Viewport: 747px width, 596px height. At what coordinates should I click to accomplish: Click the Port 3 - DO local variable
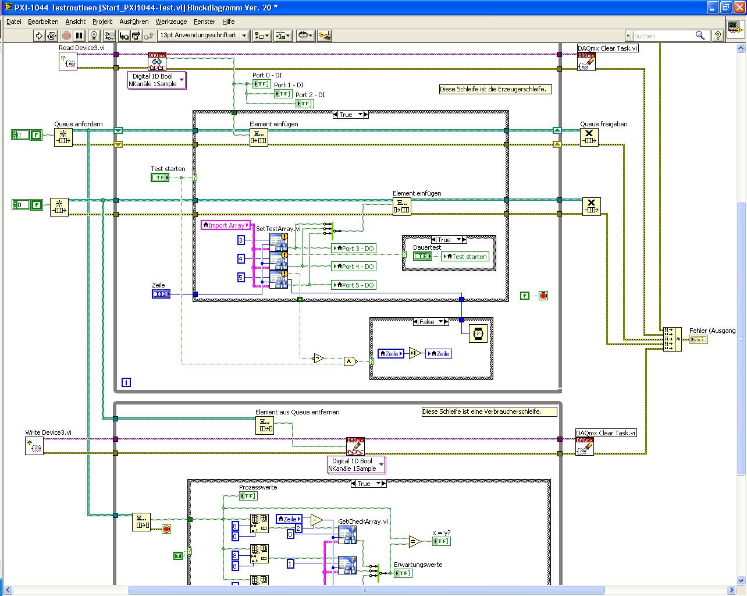coord(354,249)
